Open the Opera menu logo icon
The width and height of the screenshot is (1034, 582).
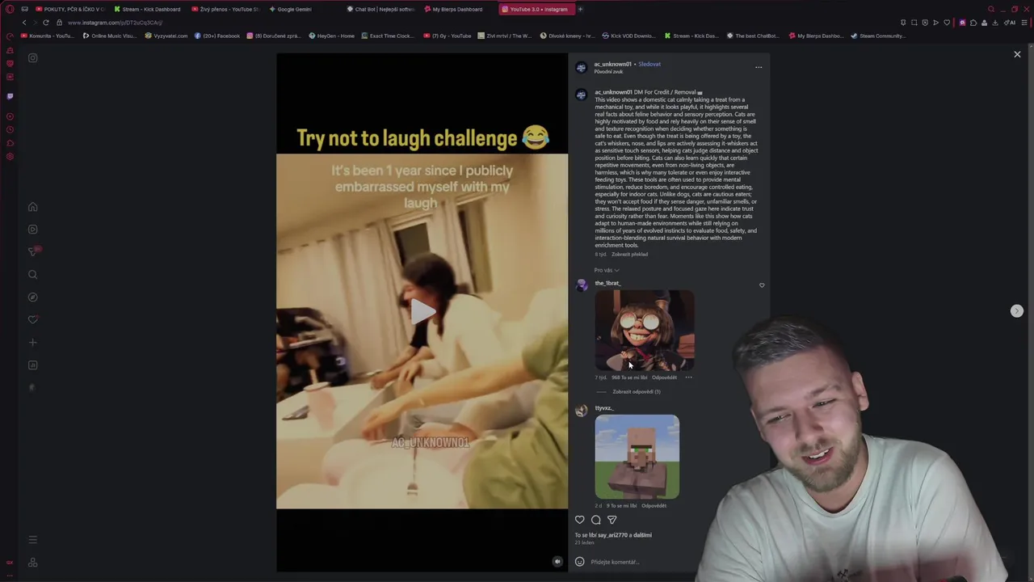click(x=10, y=9)
